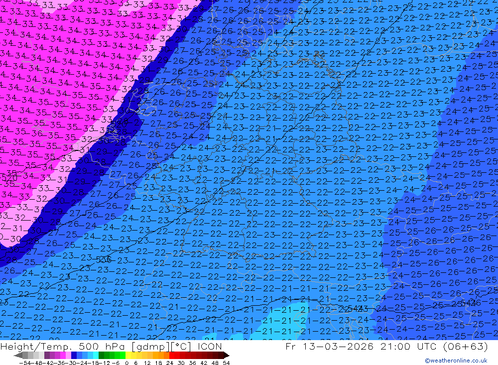Click the yellow legend swatch above 0
The height and width of the screenshot is (365, 498).
[128, 355]
